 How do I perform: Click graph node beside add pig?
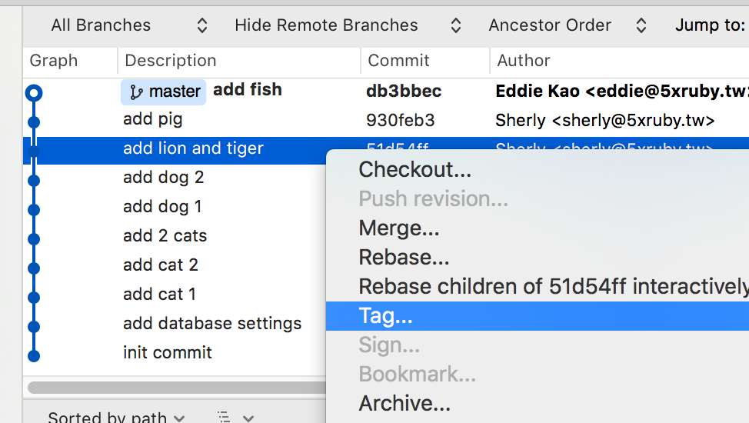point(33,122)
